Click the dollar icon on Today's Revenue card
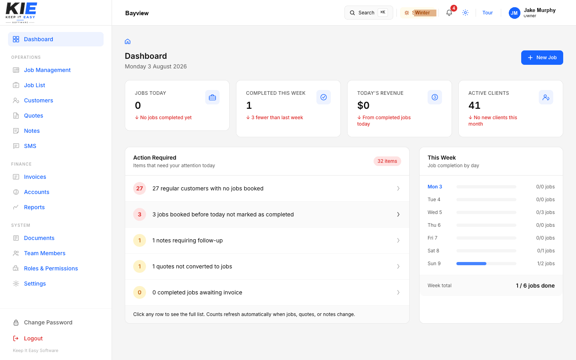 click(435, 97)
